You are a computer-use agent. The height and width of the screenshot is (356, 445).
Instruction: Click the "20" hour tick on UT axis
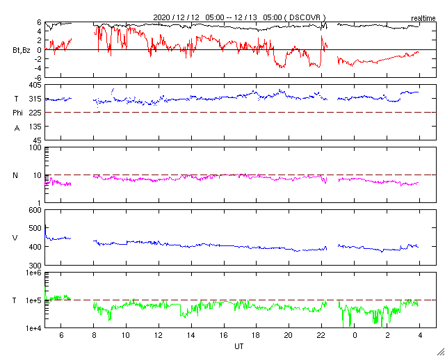pos(289,336)
